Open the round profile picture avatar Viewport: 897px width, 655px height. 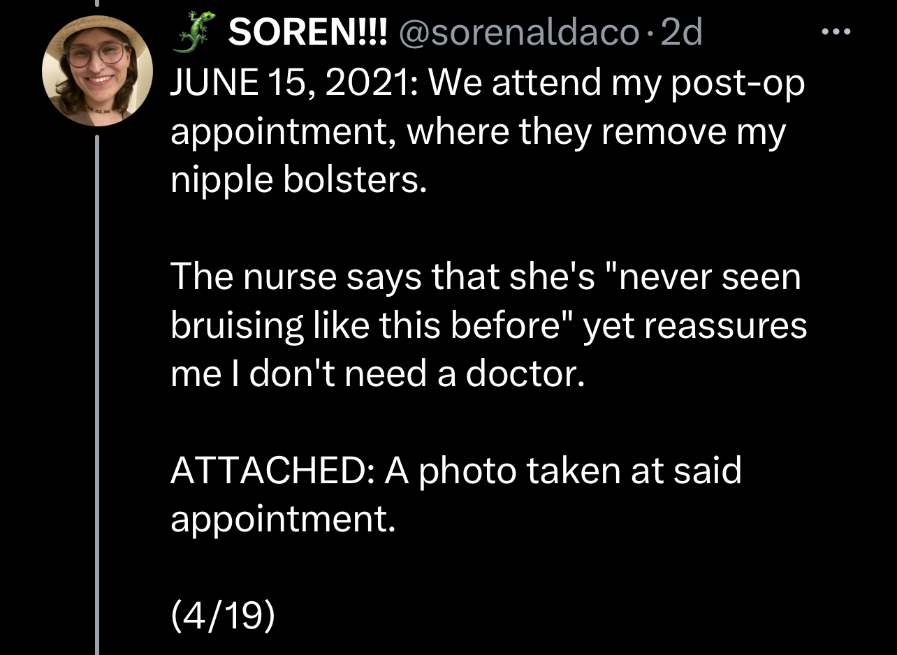97,71
